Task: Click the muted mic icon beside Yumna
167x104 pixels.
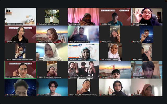Action: (x=38, y=60)
